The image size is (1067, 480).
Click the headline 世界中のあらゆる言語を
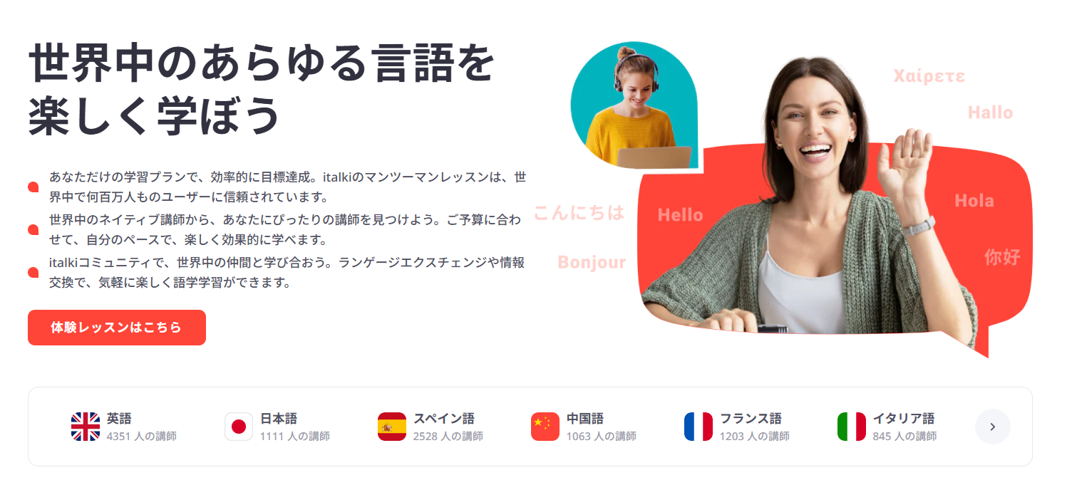click(x=262, y=66)
